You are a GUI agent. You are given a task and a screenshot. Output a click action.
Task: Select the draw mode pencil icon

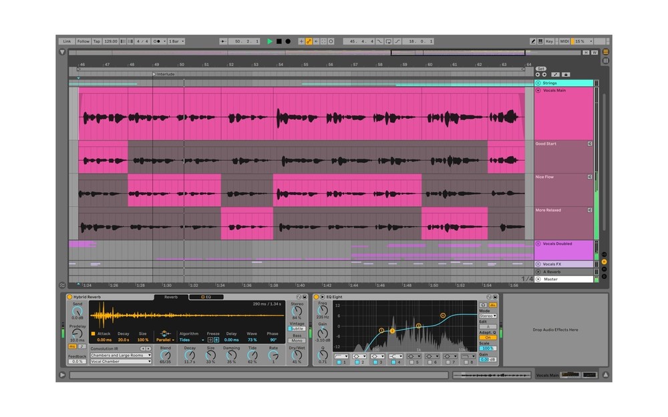click(x=534, y=41)
